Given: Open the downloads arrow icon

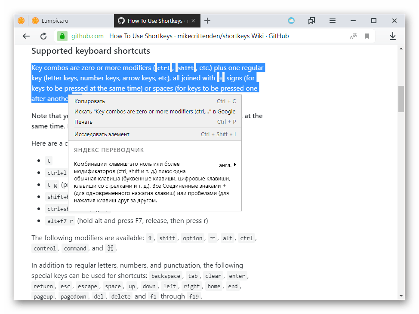Looking at the screenshot, I should tap(392, 37).
